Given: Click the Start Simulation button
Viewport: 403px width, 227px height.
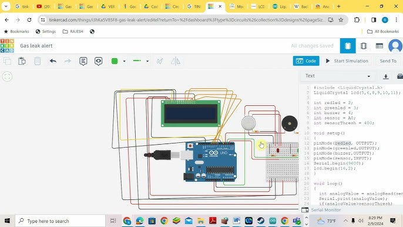Looking at the screenshot, I should (x=347, y=61).
